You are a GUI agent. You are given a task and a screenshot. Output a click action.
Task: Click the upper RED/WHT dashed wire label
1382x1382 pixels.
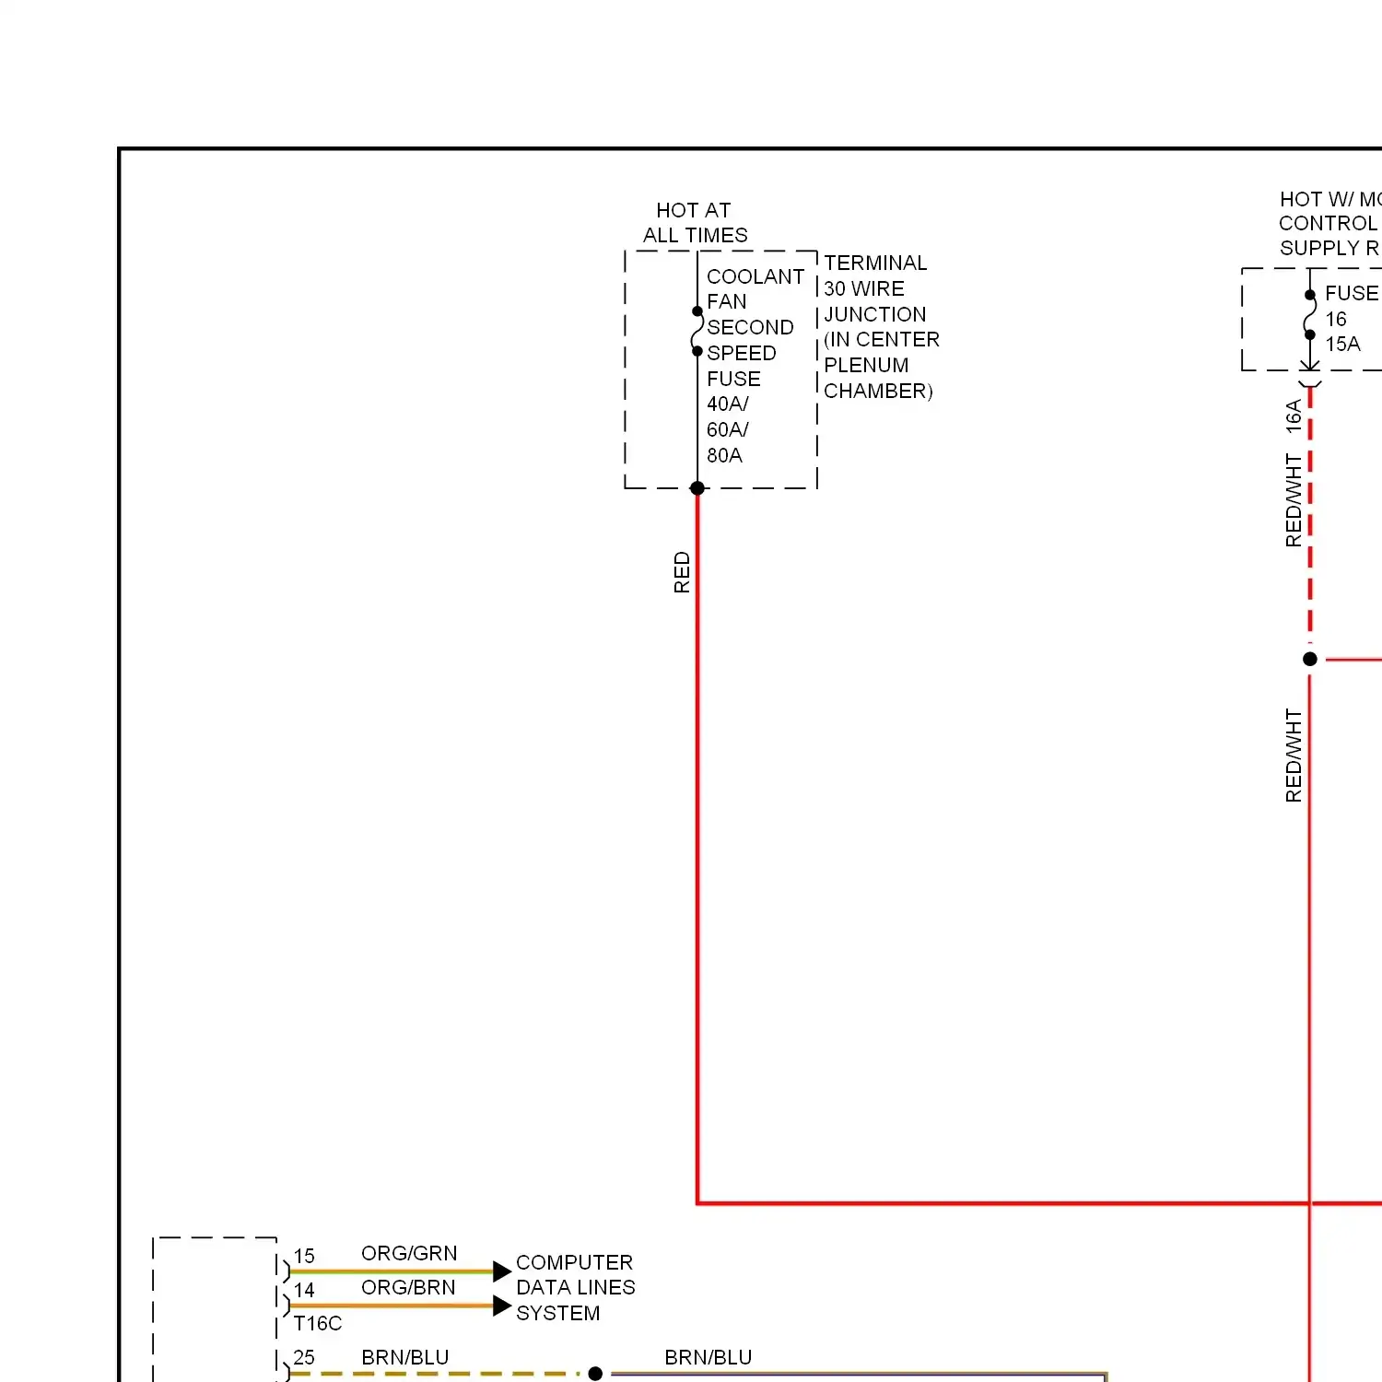click(1294, 500)
